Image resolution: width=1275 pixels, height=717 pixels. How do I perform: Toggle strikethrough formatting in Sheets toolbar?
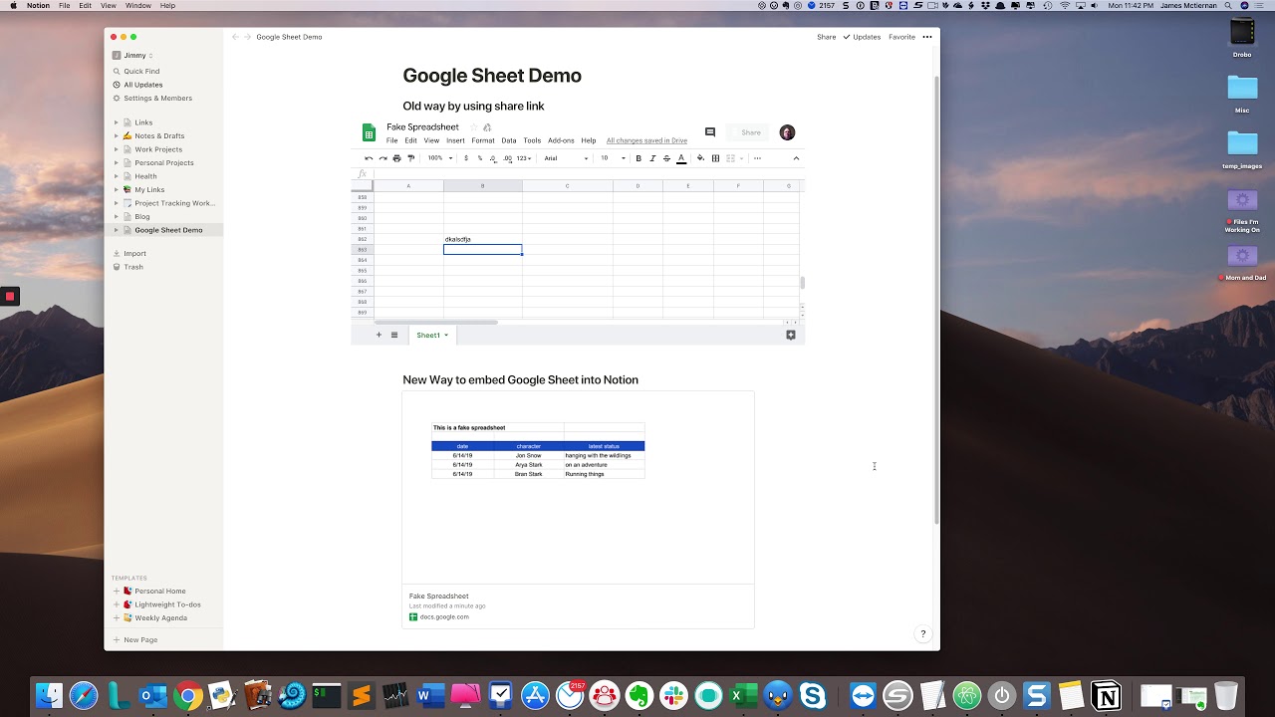coord(666,158)
